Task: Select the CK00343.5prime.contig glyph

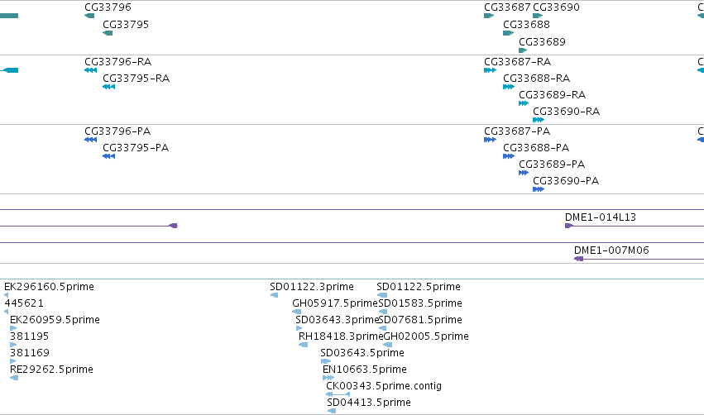Action: [338, 394]
